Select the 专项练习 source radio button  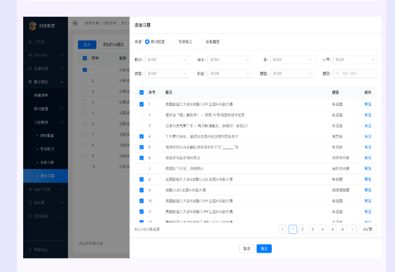pyautogui.click(x=175, y=41)
